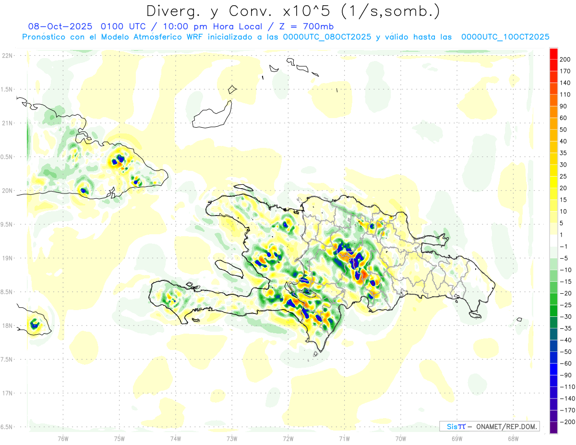Click the 22N latitude label
Screen dimensions: 576x445
(7, 56)
